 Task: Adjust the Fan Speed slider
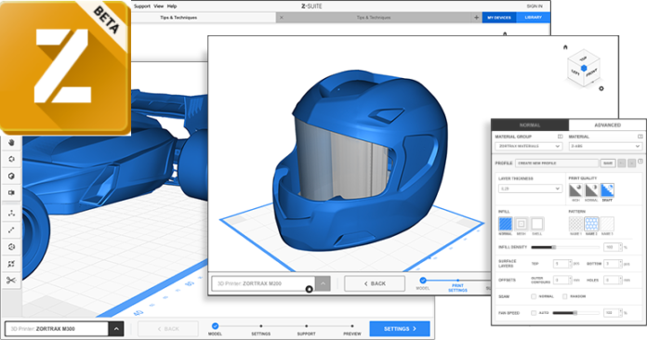(x=576, y=313)
